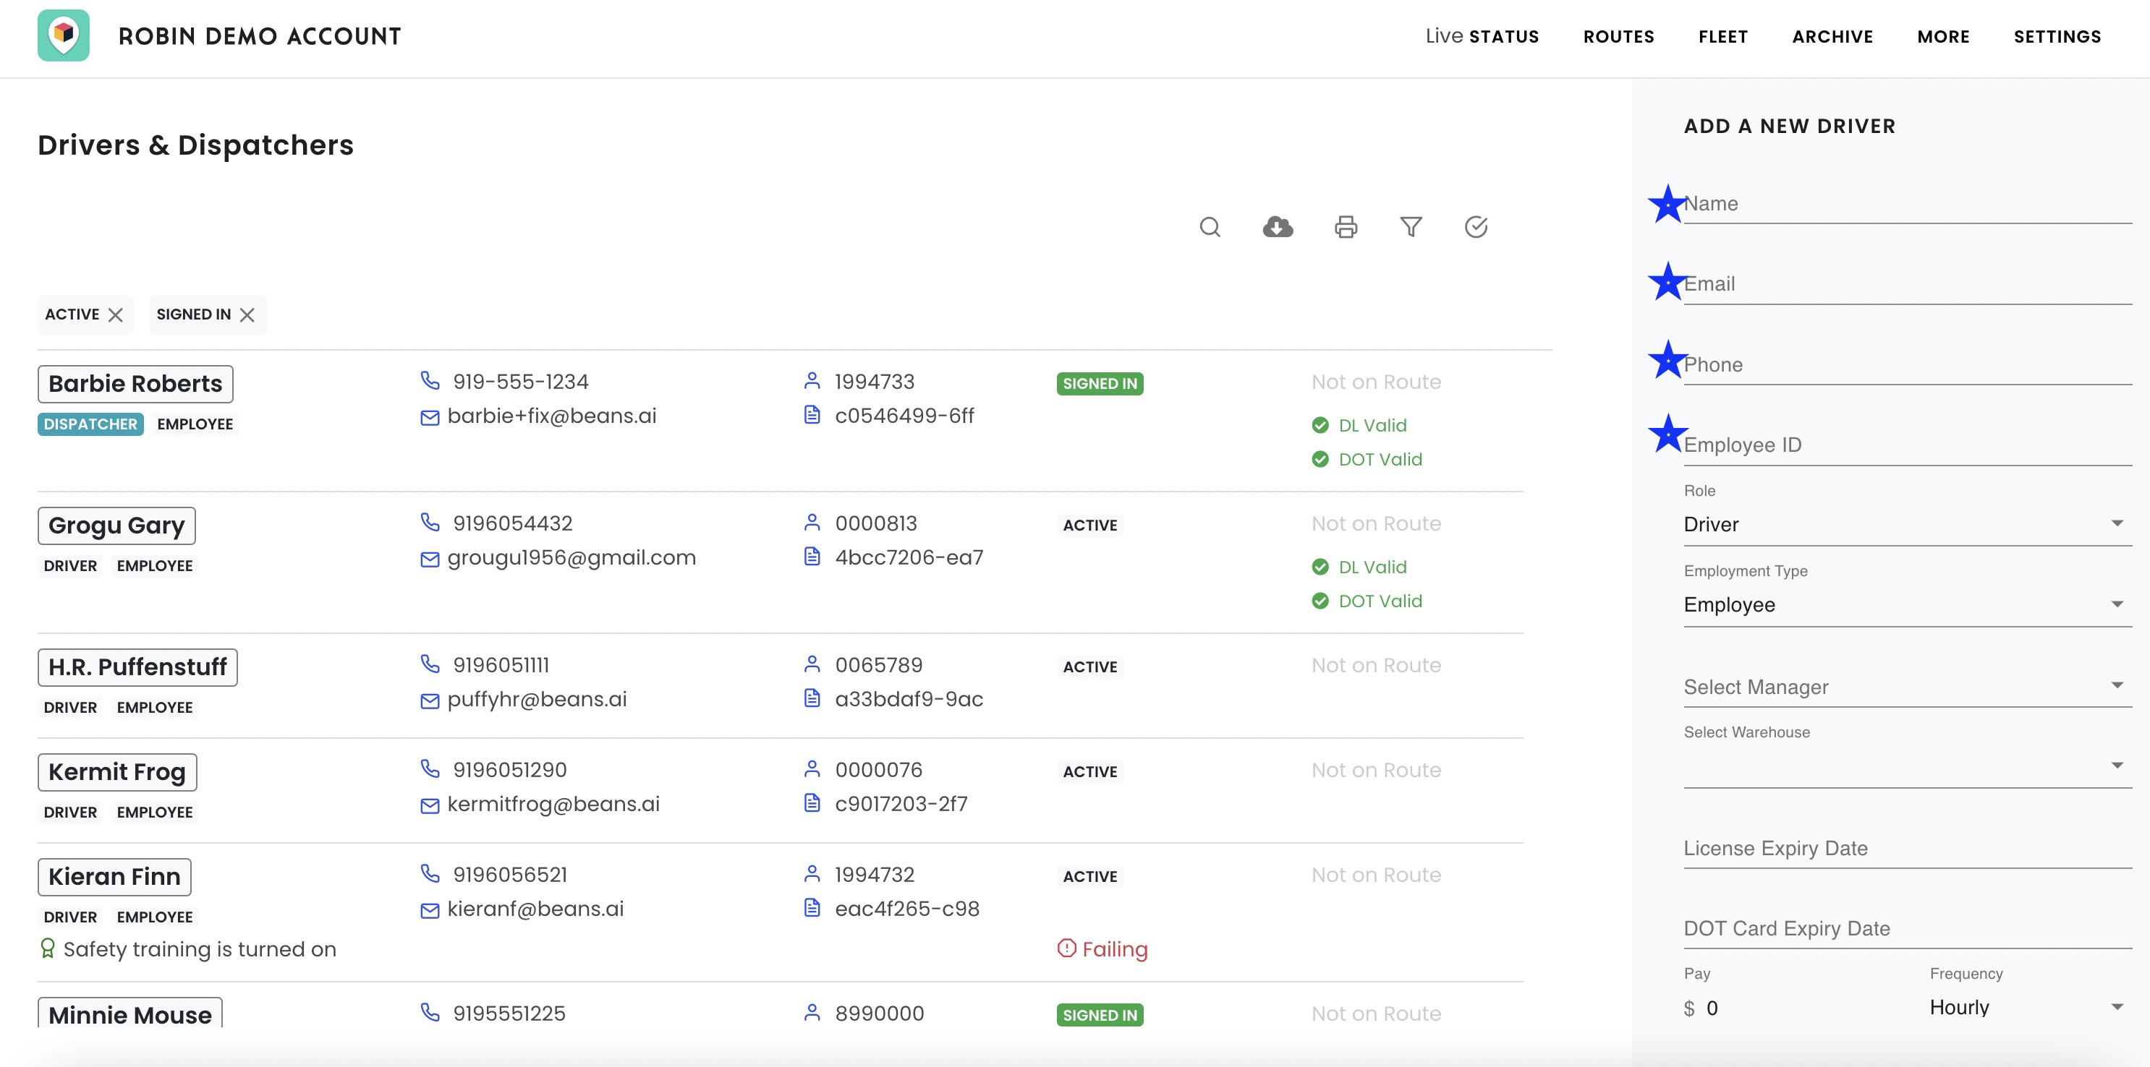
Task: Click the cloud download icon
Action: [x=1278, y=226]
